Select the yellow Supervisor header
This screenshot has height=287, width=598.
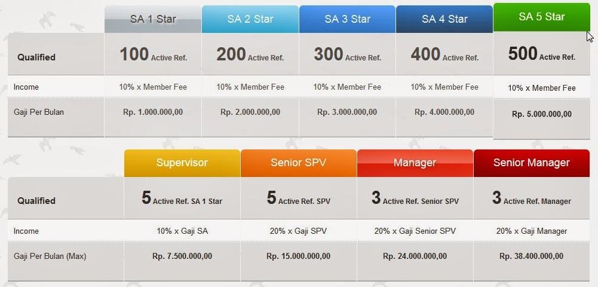coord(182,163)
